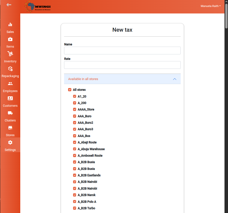Uncheck the All stores checkbox

point(70,90)
